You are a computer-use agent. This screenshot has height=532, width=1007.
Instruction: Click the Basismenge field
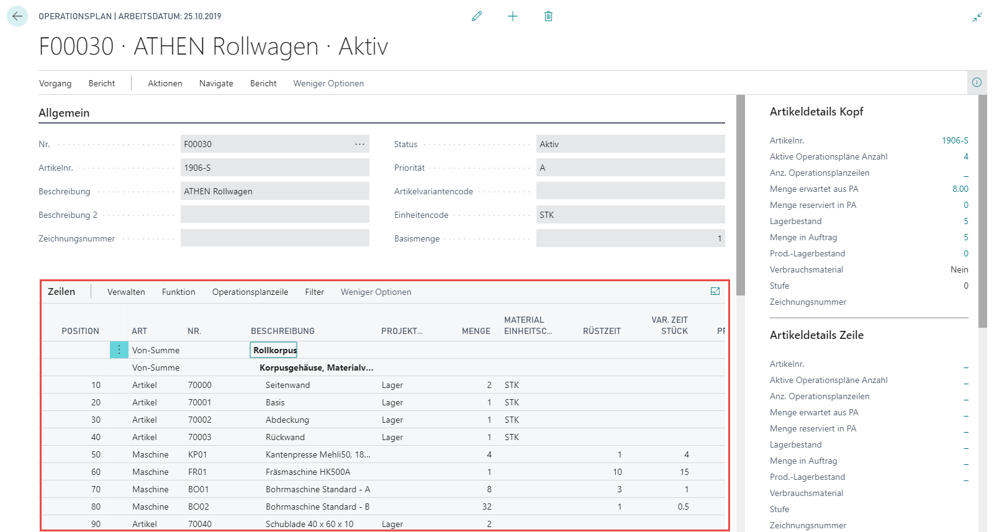[x=630, y=238]
